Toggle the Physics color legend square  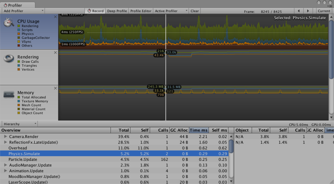coord(19,34)
